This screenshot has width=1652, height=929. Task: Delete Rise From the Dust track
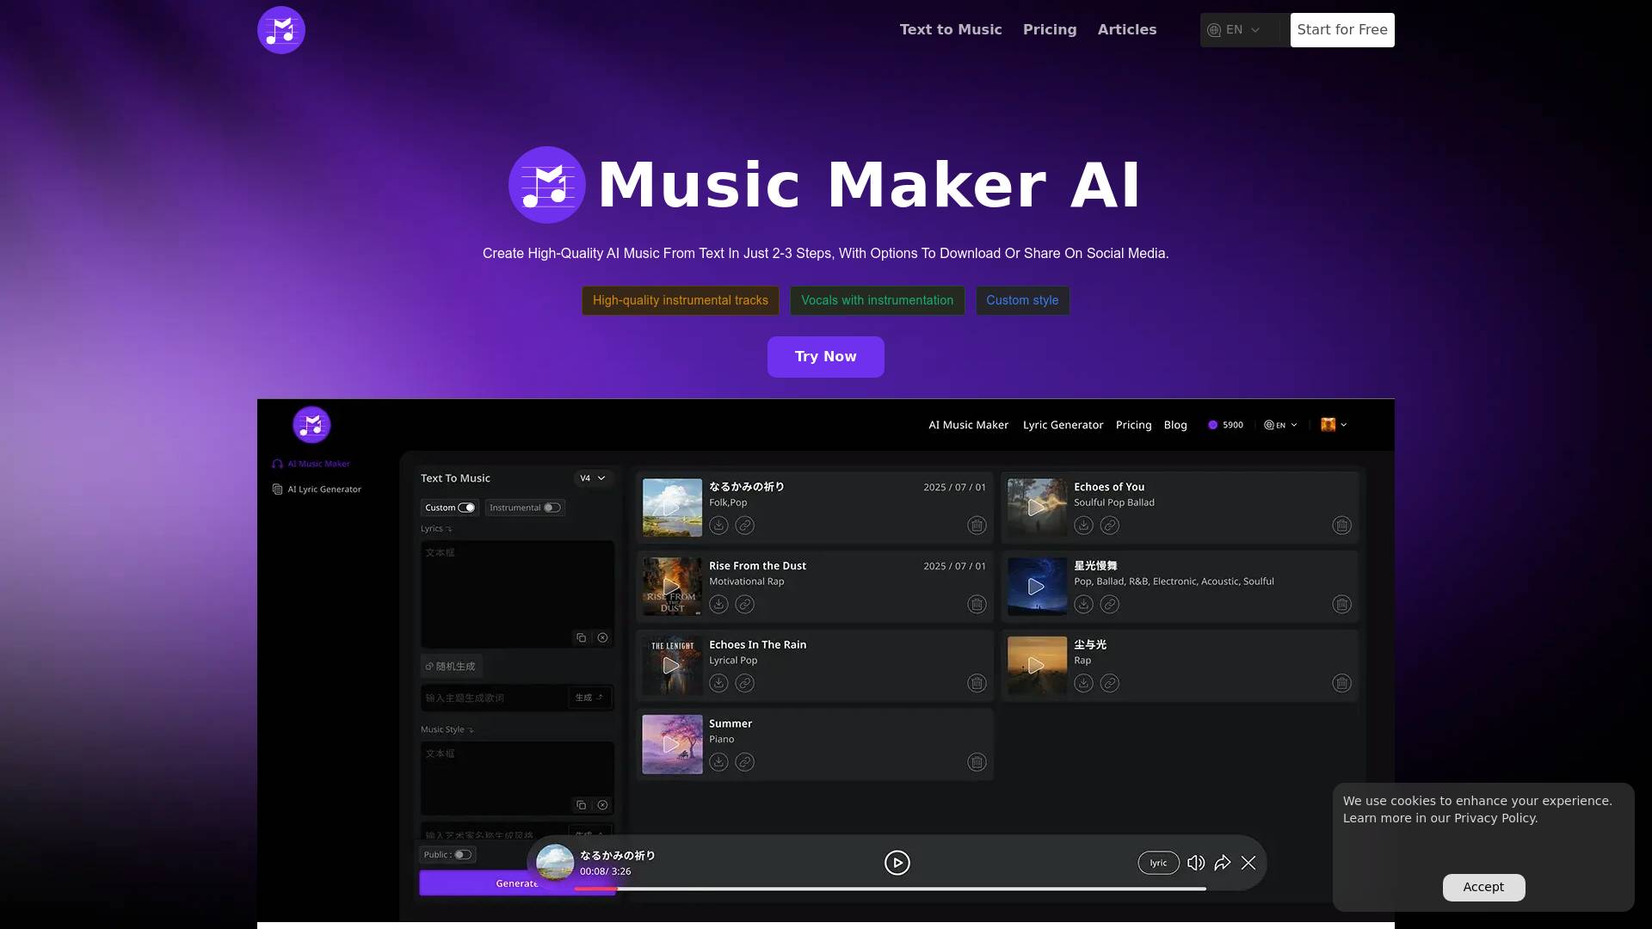[977, 604]
